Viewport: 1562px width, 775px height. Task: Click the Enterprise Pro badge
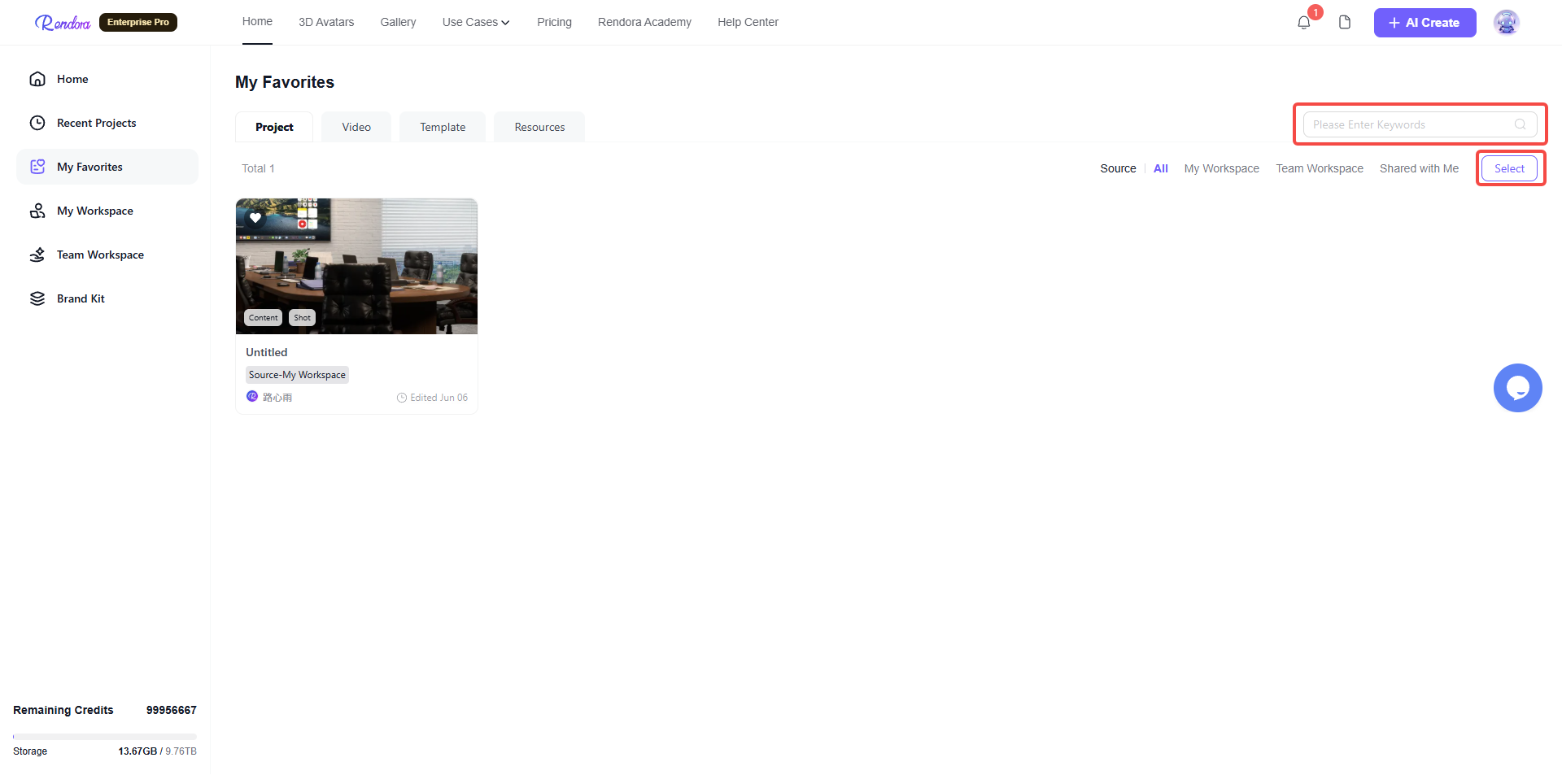(x=138, y=23)
